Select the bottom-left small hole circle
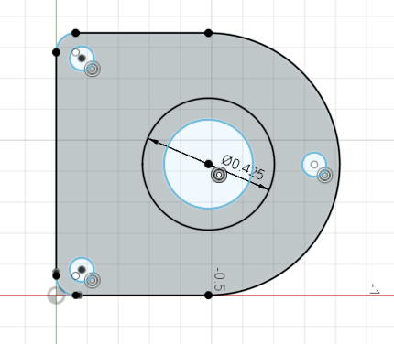Screen dimensions: 394x344 pyautogui.click(x=82, y=270)
